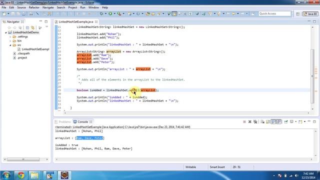Image resolution: width=320 pixels, height=180 pixels.
Task: Click the Navigator horizontal scrollbar thumb
Action: 23,159
